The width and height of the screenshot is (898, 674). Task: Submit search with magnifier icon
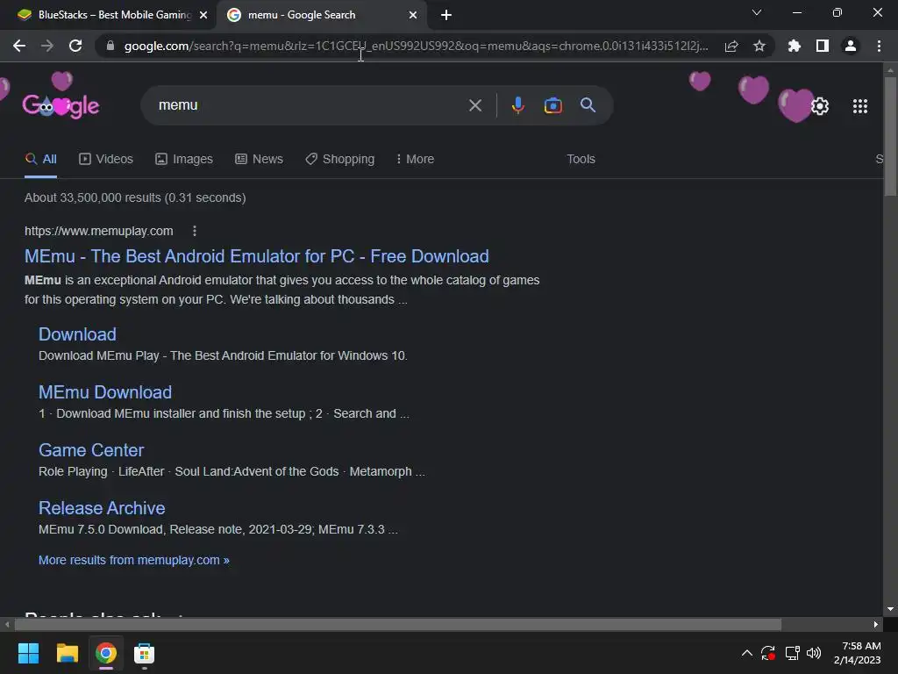(x=588, y=105)
